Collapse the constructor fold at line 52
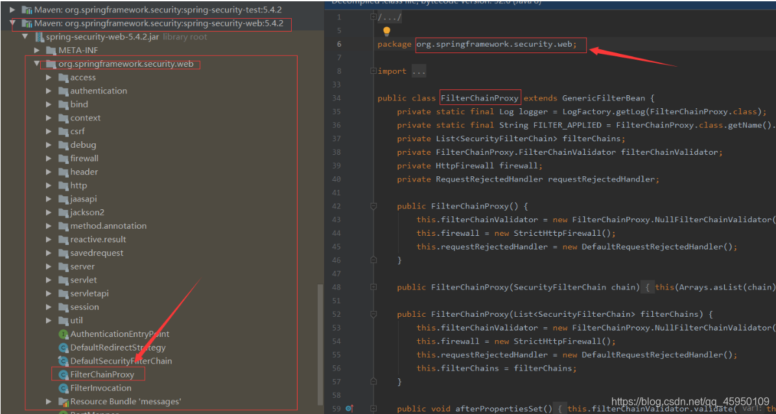This screenshot has height=414, width=776. 373,314
